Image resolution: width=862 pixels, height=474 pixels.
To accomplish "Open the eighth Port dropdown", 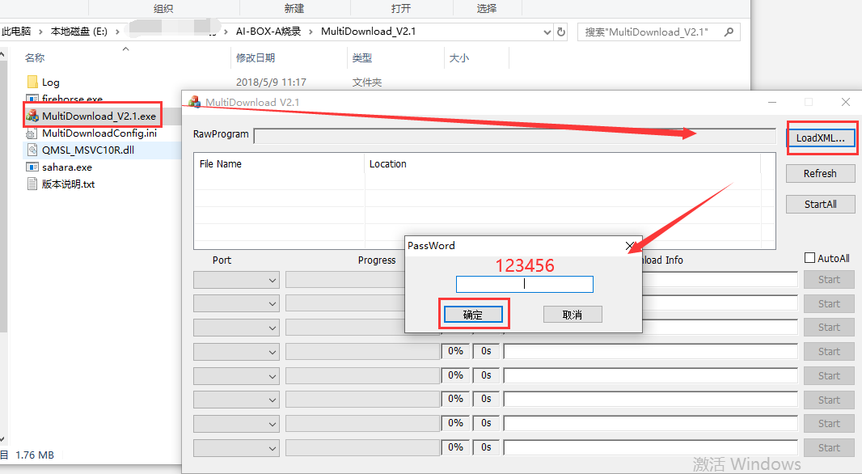I will point(236,448).
